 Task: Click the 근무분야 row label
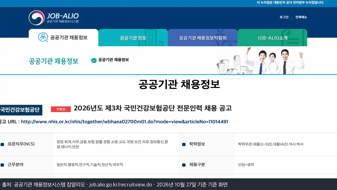coord(15,165)
